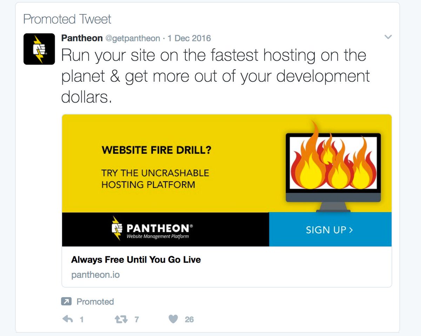The width and height of the screenshot is (421, 336).
Task: Click the retweet count 7
Action: click(136, 320)
